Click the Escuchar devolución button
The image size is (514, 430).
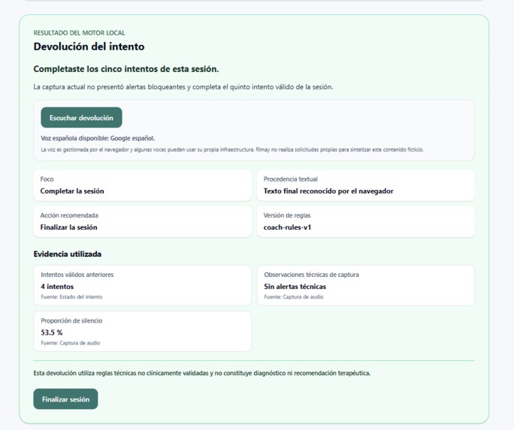[x=81, y=118]
